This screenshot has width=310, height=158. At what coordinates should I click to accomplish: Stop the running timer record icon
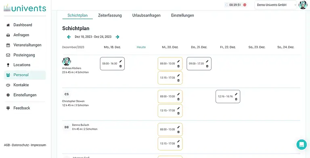tap(245, 5)
